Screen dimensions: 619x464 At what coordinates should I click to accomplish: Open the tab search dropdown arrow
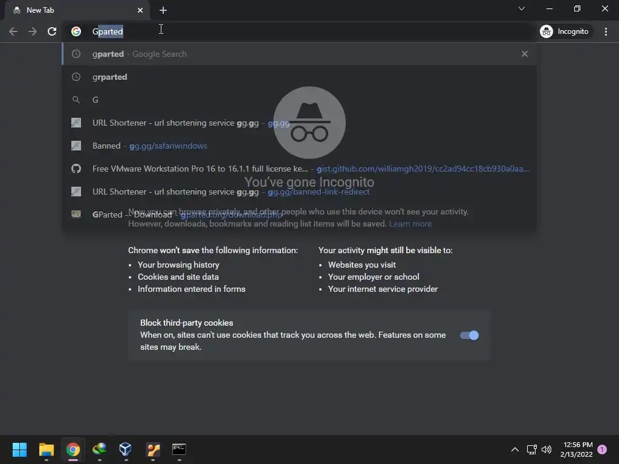522,8
